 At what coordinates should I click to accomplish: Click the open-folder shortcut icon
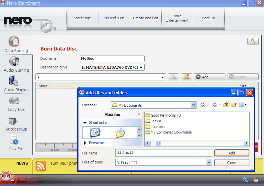click(x=120, y=133)
